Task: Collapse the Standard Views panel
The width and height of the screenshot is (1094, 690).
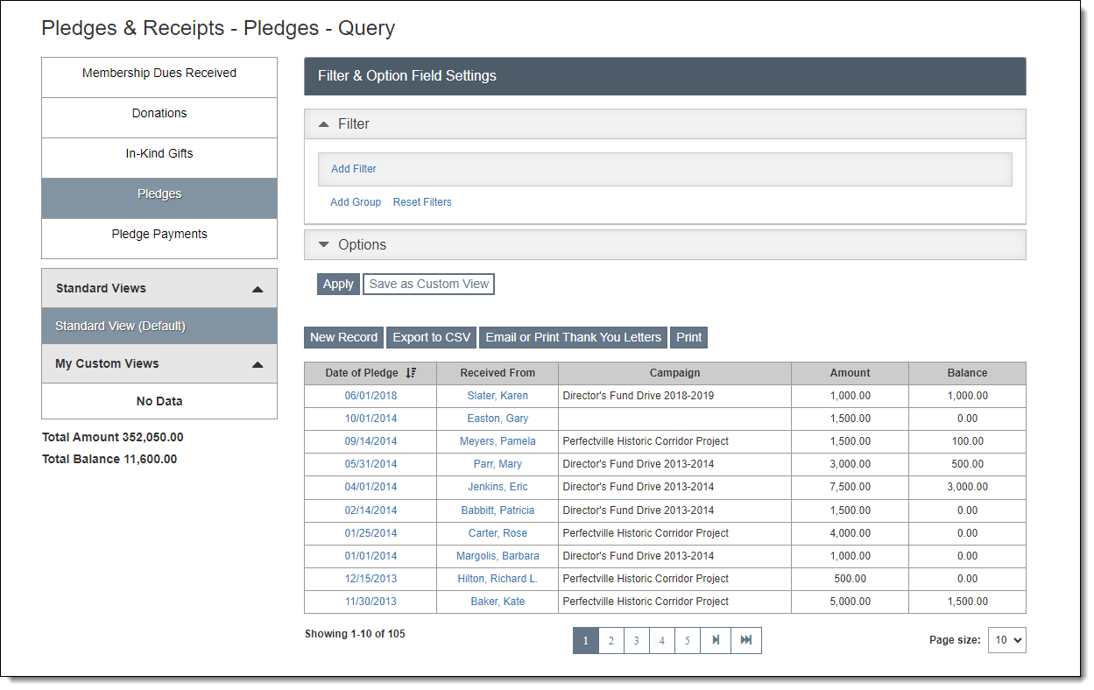Action: tap(257, 289)
